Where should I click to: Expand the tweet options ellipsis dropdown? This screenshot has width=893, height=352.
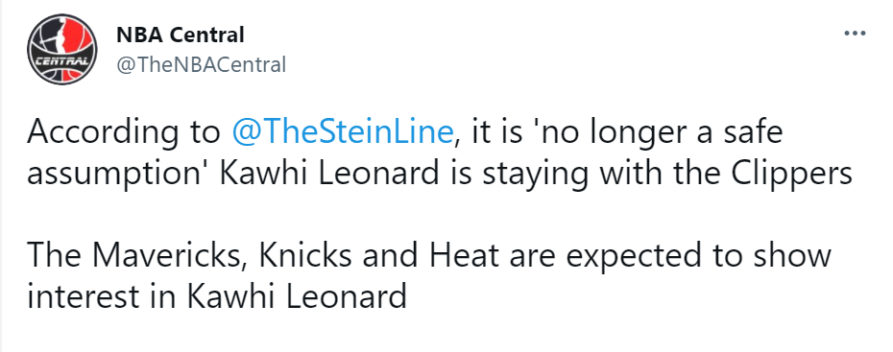pos(855,34)
